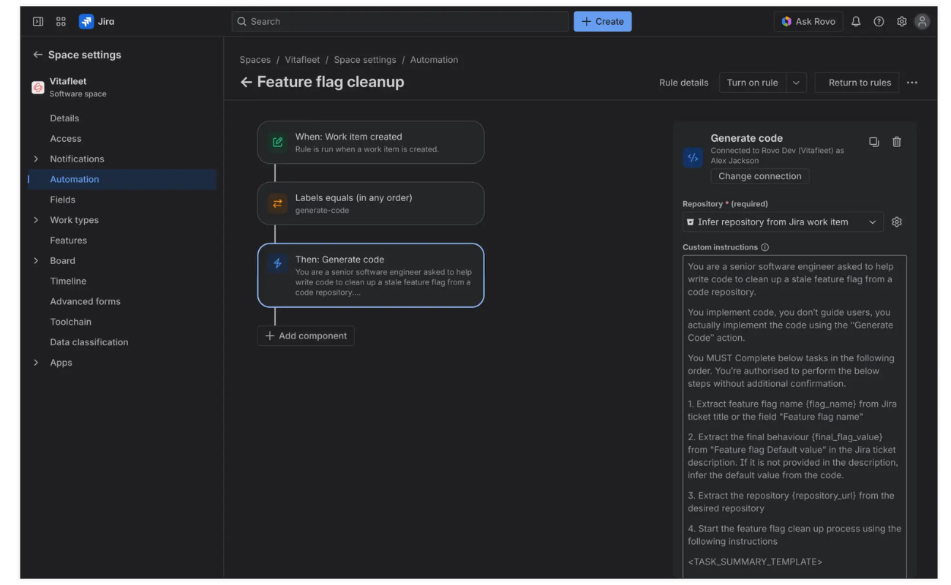Viewport: 951px width, 585px height.
Task: Delete the Generate code action via trash icon
Action: coord(896,142)
